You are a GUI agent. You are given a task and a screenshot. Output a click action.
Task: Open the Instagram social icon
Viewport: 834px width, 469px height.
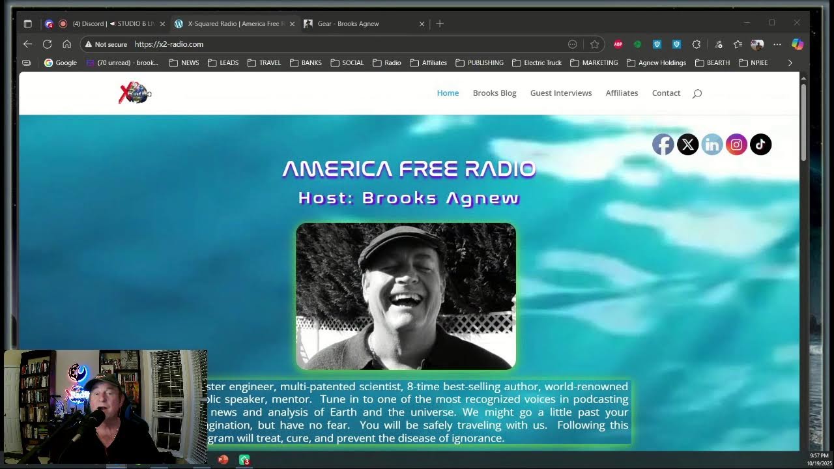[736, 145]
